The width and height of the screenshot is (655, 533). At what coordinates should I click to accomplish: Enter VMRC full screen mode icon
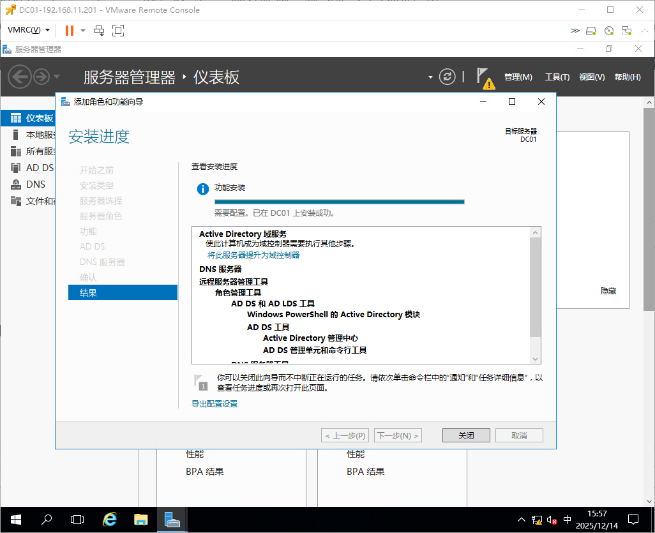click(118, 31)
